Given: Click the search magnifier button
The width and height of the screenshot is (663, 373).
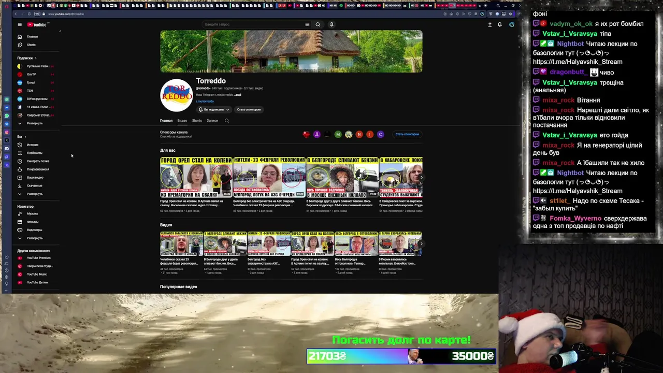Looking at the screenshot, I should 318,24.
